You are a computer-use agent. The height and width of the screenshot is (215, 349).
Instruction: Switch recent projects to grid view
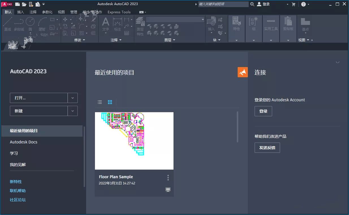(110, 102)
